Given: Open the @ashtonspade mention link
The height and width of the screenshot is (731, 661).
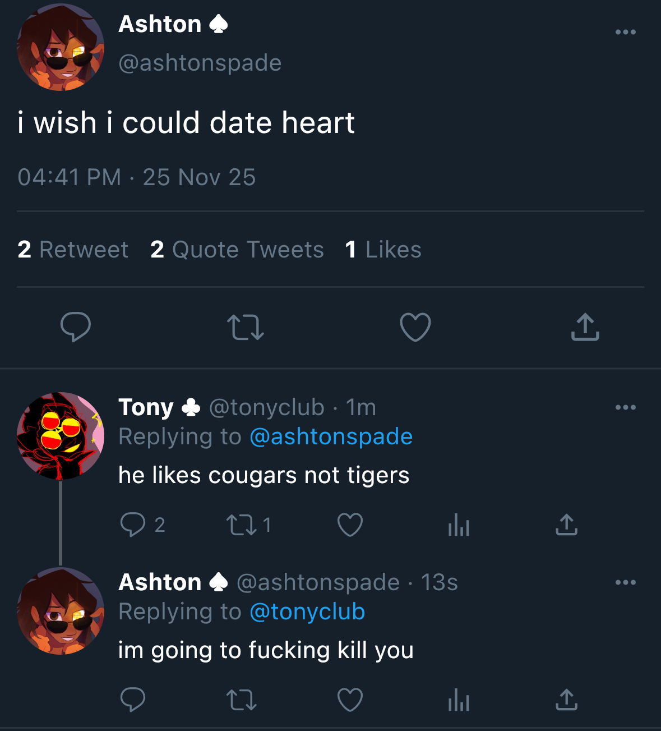Looking at the screenshot, I should [331, 436].
